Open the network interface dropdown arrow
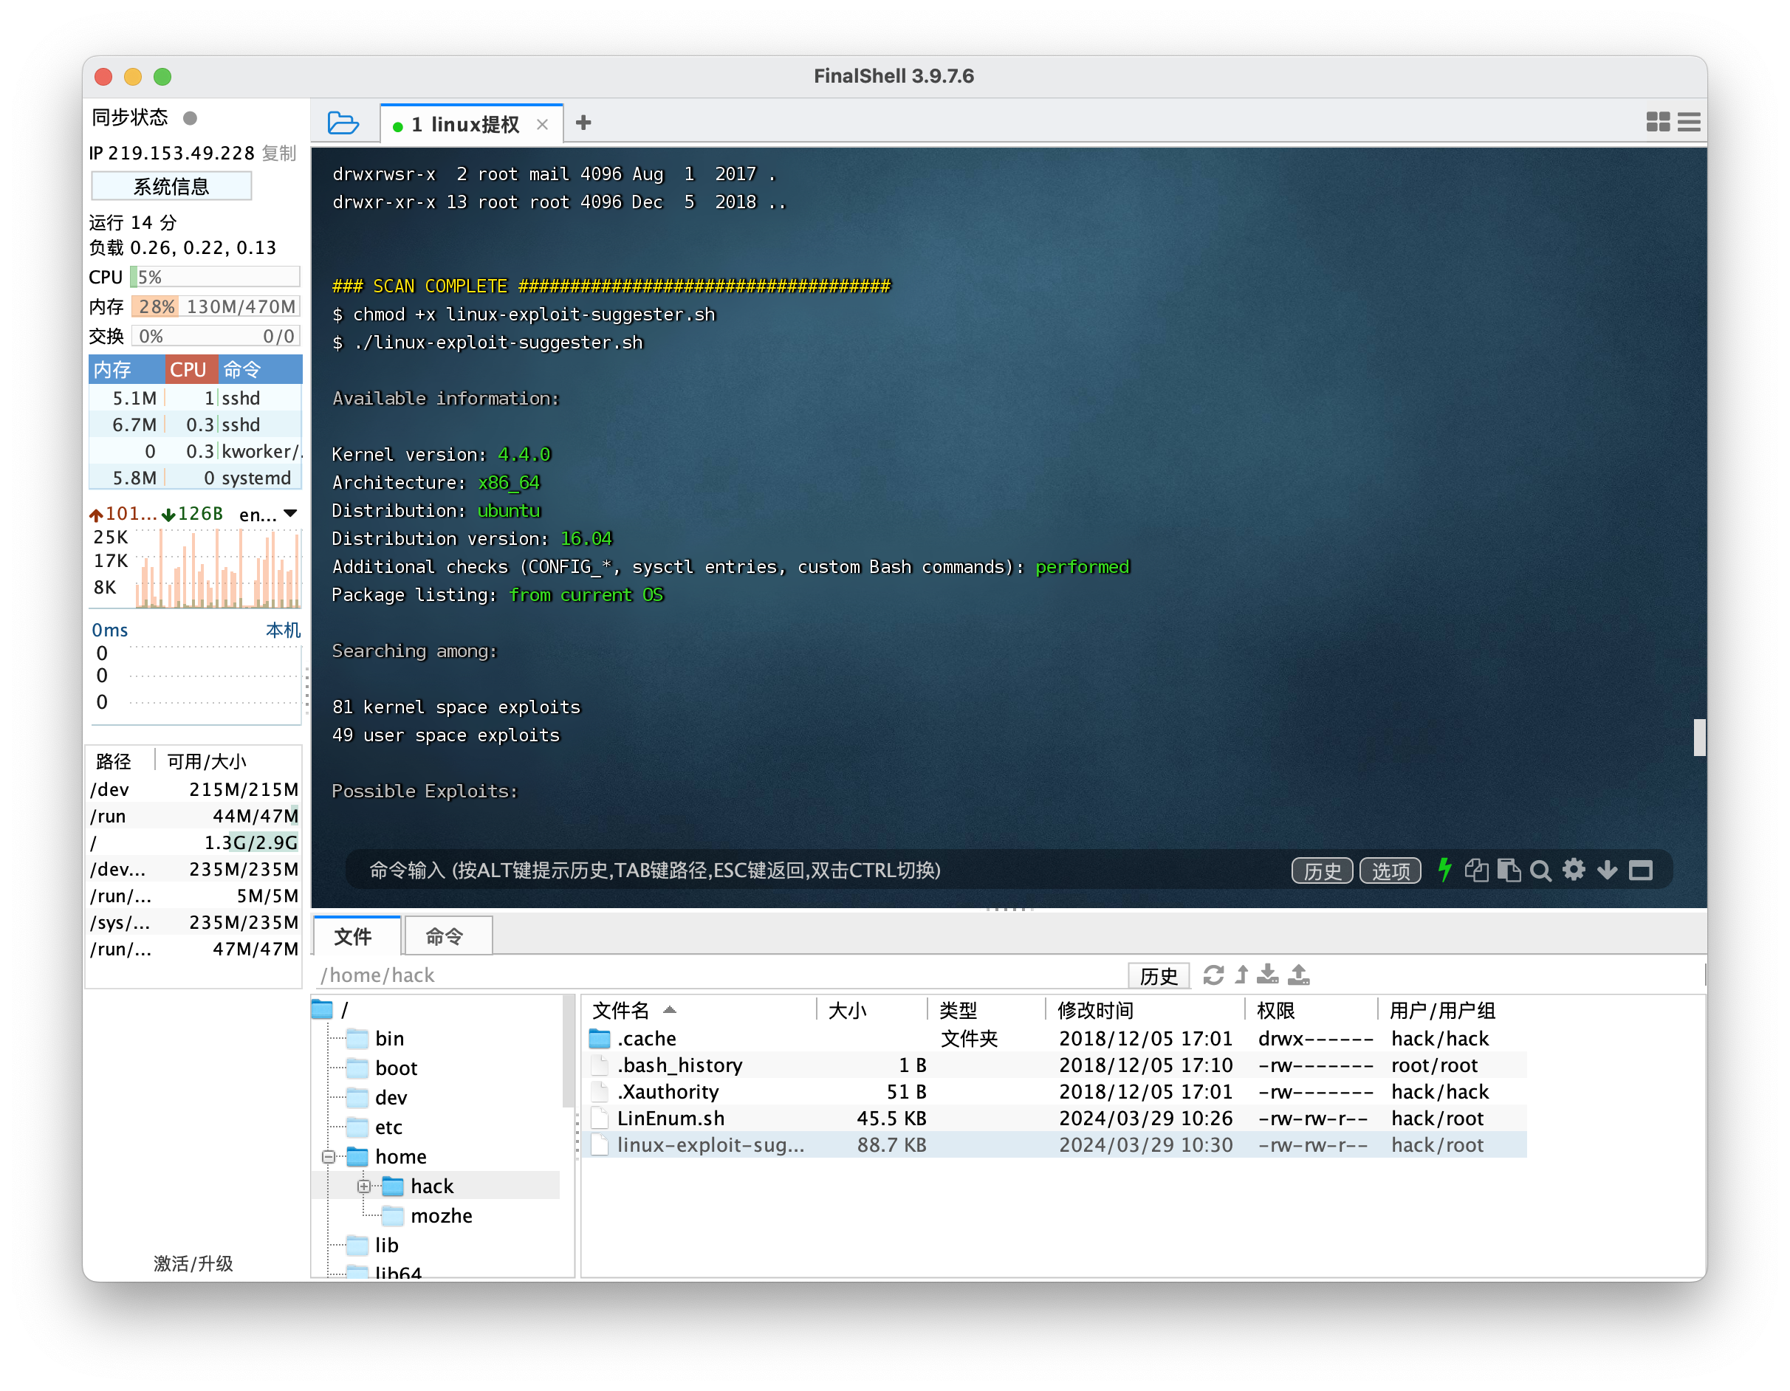1790x1391 pixels. coord(290,514)
